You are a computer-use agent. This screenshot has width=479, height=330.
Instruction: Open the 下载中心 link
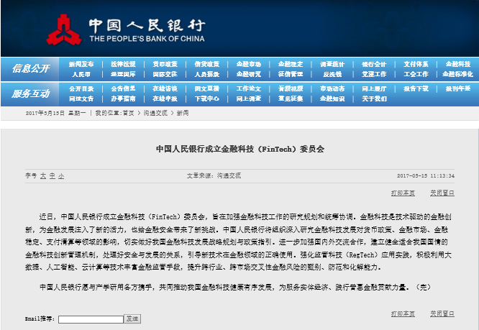coord(207,99)
